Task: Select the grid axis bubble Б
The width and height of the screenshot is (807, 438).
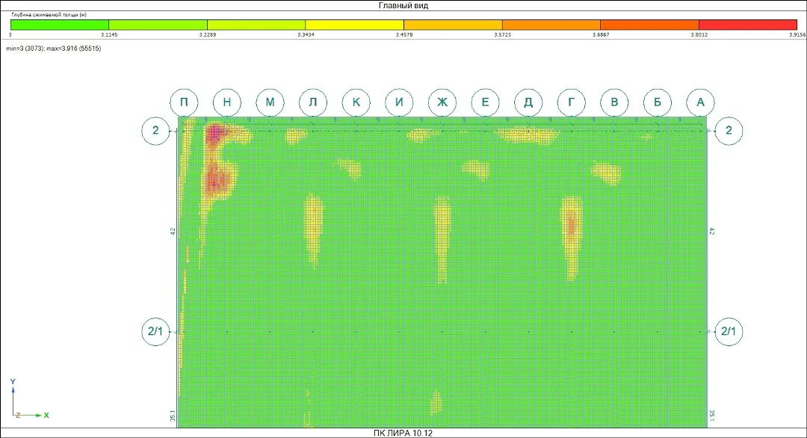Action: pos(658,102)
